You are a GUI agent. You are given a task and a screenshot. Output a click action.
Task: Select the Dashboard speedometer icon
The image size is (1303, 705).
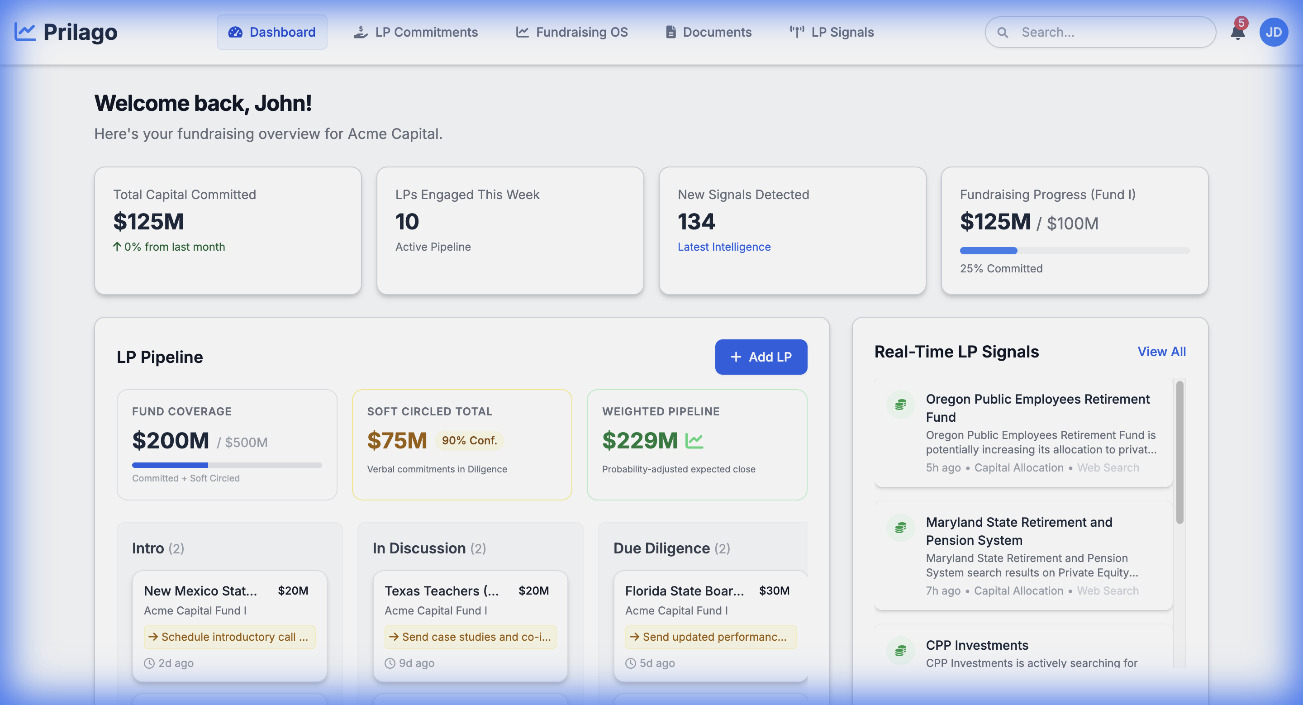(x=235, y=32)
